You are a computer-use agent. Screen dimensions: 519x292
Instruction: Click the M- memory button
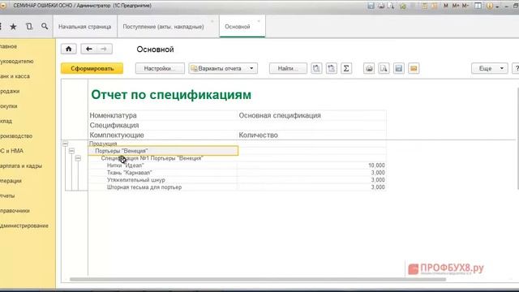465,6
